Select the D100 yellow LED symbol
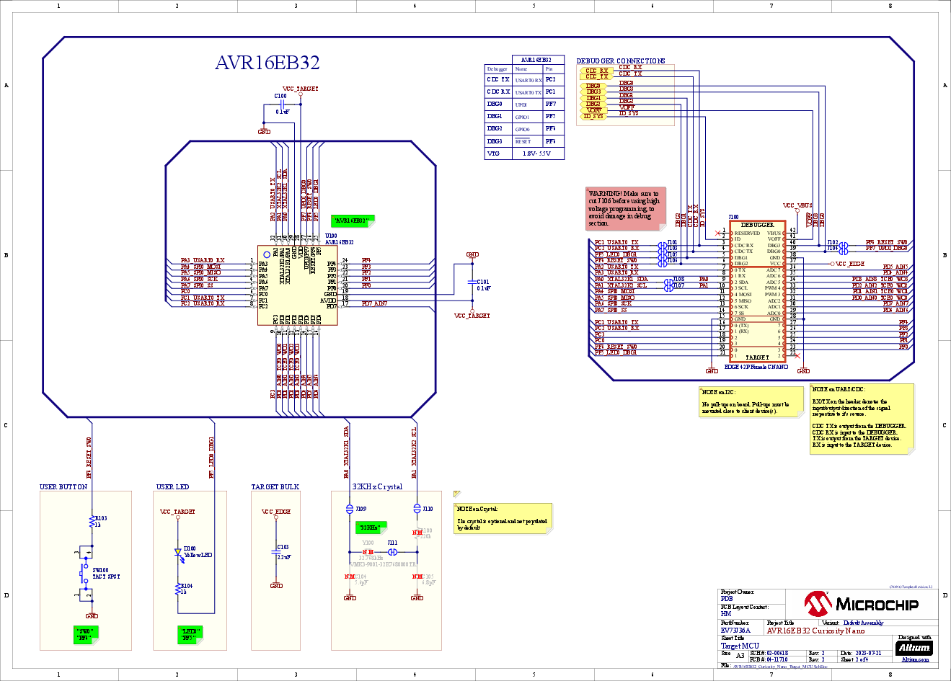 178,553
